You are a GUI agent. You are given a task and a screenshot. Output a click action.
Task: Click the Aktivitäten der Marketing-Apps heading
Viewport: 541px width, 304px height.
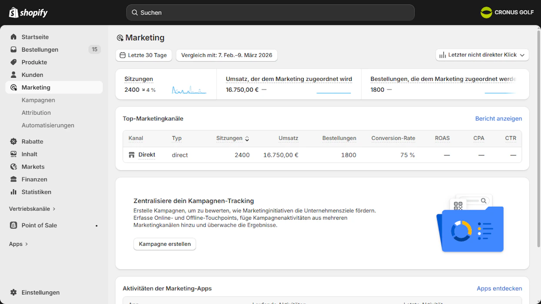pyautogui.click(x=167, y=288)
